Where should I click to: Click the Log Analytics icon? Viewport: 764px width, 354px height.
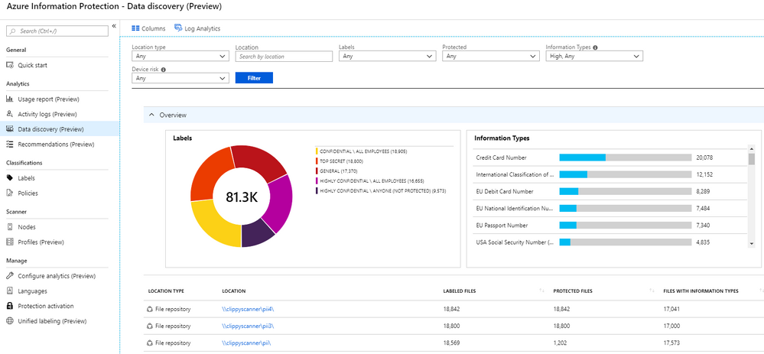[x=178, y=28]
